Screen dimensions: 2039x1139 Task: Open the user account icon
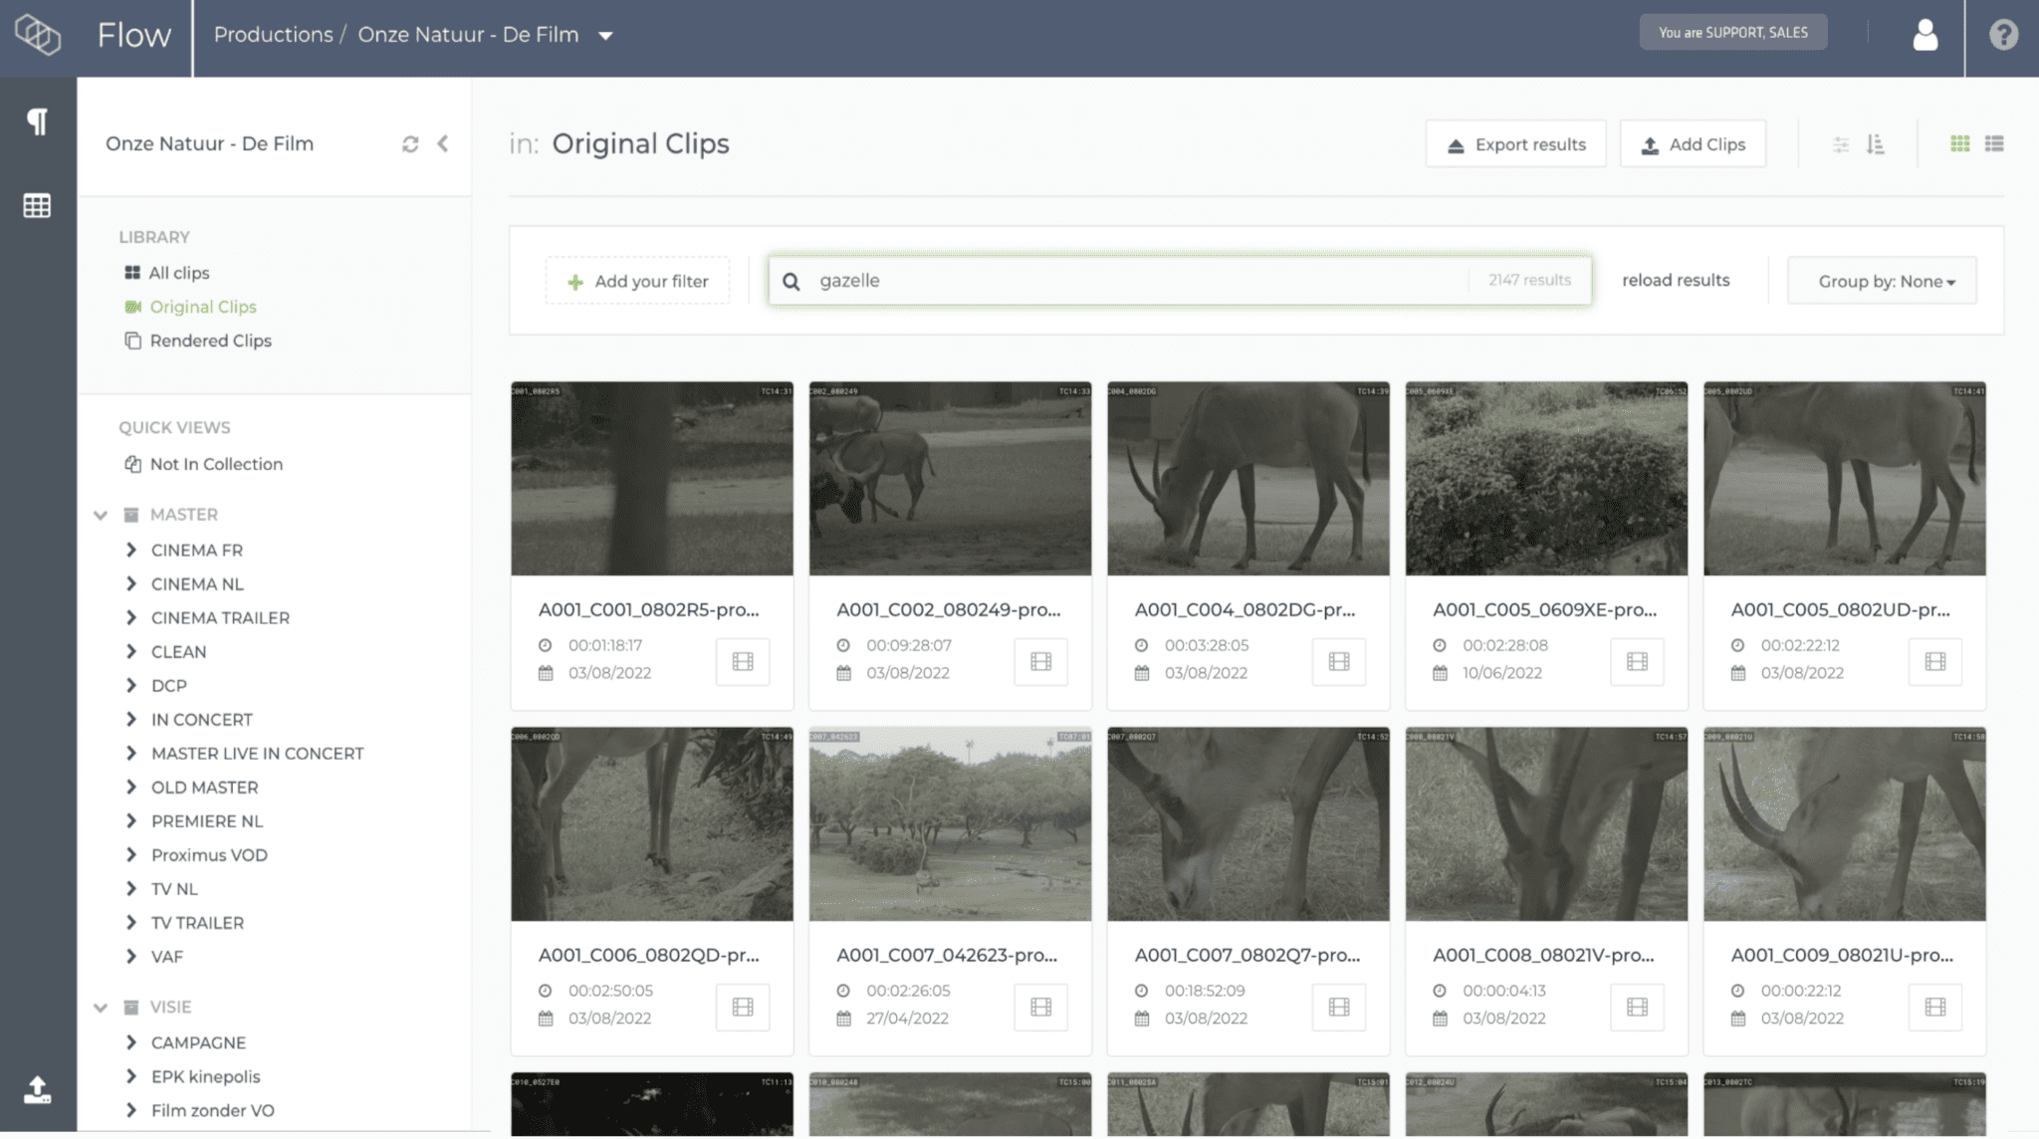tap(1925, 34)
